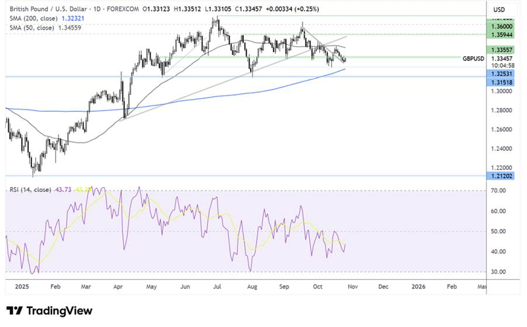Click the current price label 1.33457
Viewport: 527px width, 327px height.
click(501, 59)
